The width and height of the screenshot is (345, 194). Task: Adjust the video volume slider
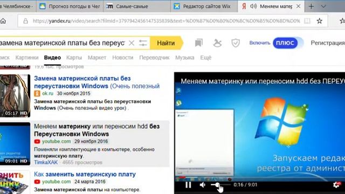click(x=220, y=184)
